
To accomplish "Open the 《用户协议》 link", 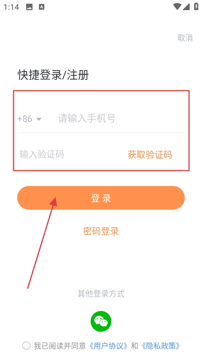I will (108, 346).
